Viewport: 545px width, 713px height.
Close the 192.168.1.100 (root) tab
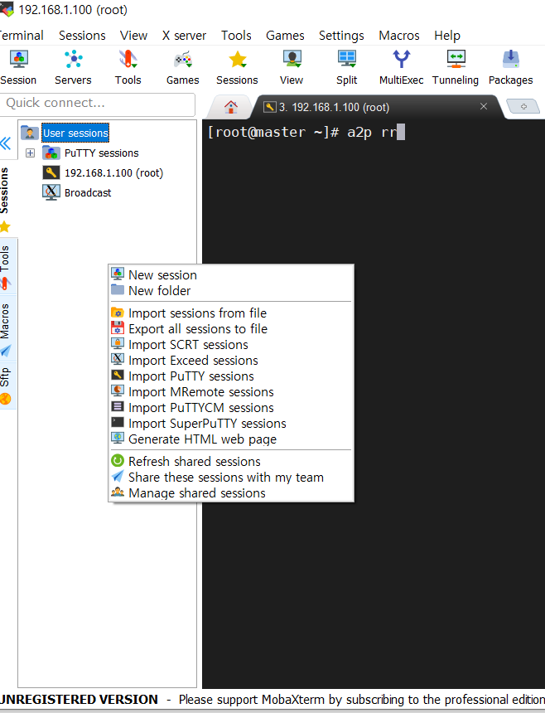tap(484, 106)
